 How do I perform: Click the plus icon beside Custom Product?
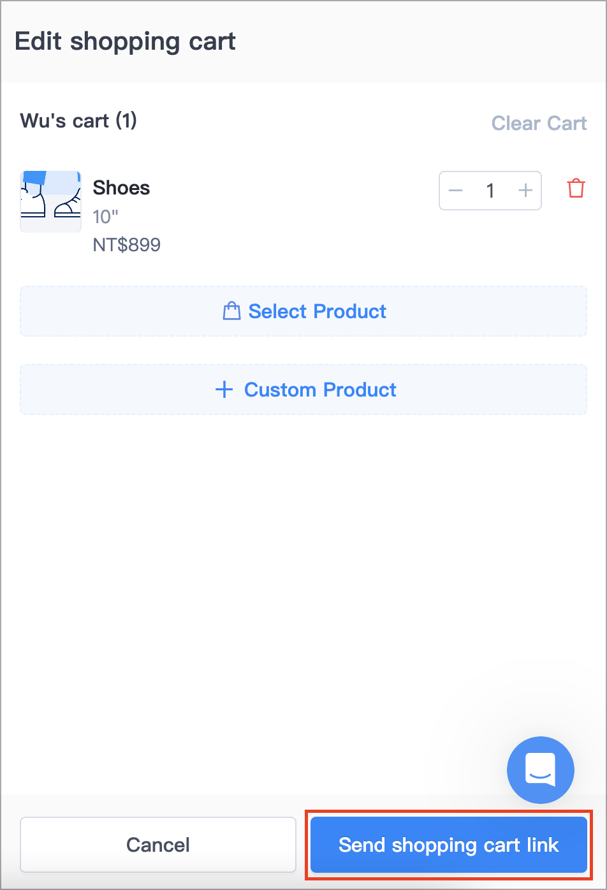click(x=224, y=390)
